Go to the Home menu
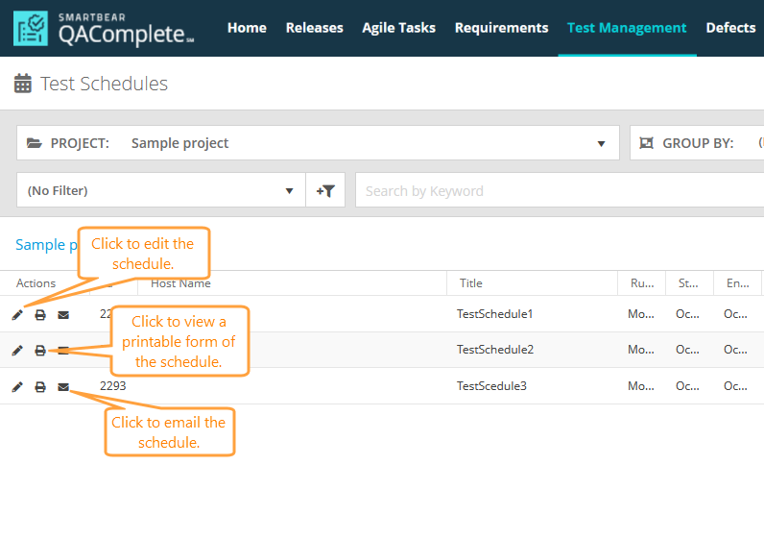 coord(247,28)
